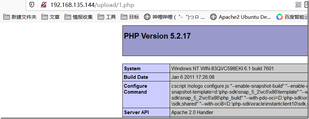The image size is (309, 119).
Task: Click the QR code icon in address bar
Action: tap(298, 5)
